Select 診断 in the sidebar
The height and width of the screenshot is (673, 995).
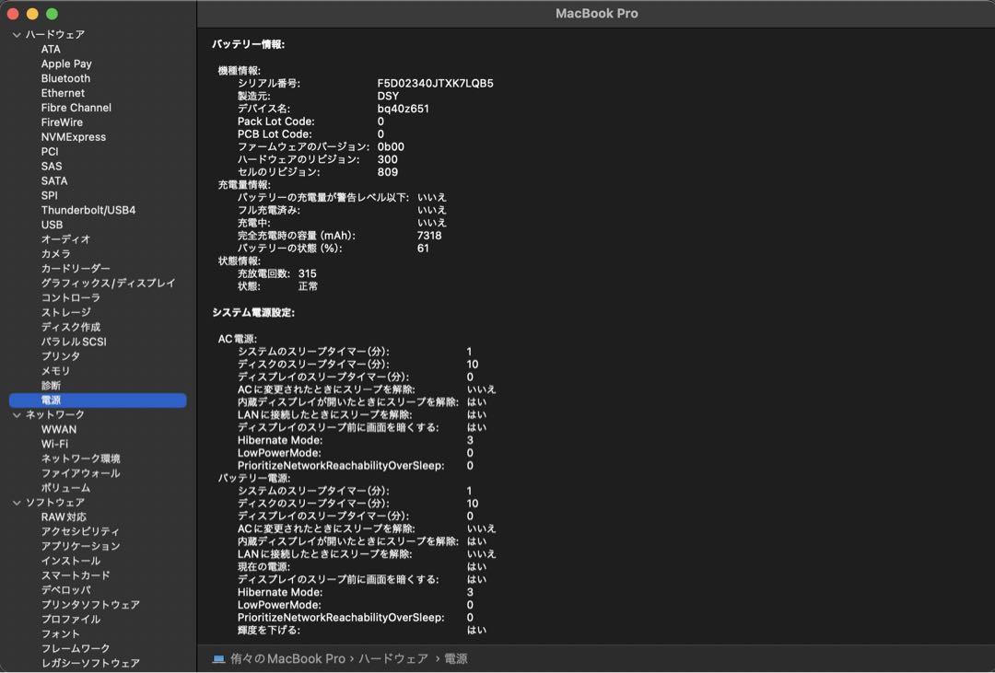pos(51,385)
